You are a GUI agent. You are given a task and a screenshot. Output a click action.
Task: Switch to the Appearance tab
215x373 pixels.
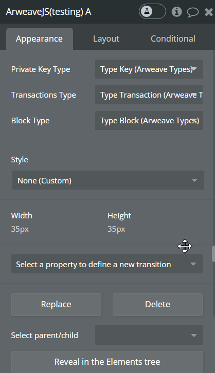40,39
